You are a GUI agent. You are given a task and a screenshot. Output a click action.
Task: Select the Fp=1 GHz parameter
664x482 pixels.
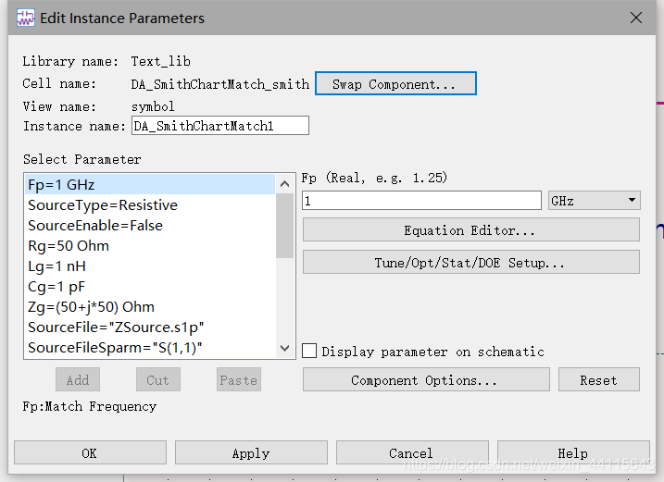[x=150, y=185]
